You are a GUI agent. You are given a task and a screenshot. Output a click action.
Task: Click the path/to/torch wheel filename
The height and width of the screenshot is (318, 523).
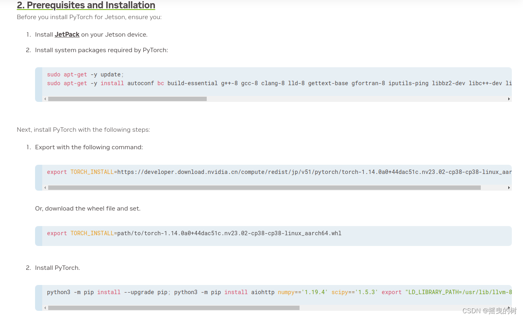tap(229, 233)
